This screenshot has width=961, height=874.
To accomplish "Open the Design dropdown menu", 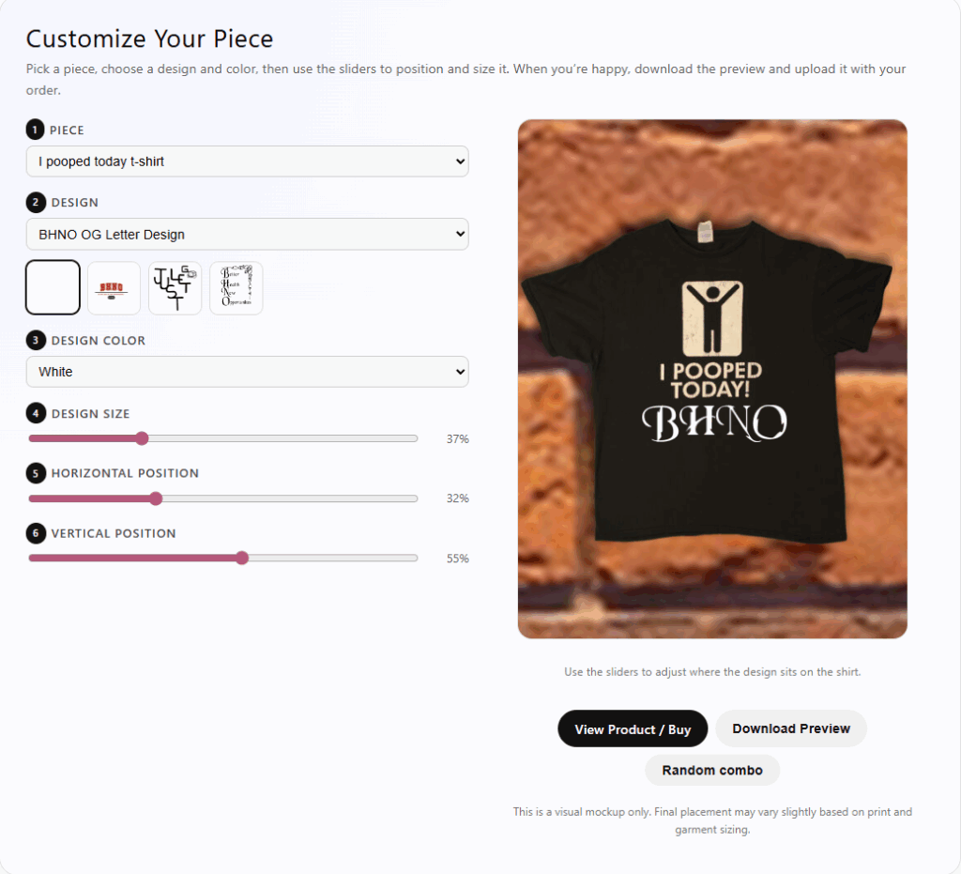I will click(247, 234).
